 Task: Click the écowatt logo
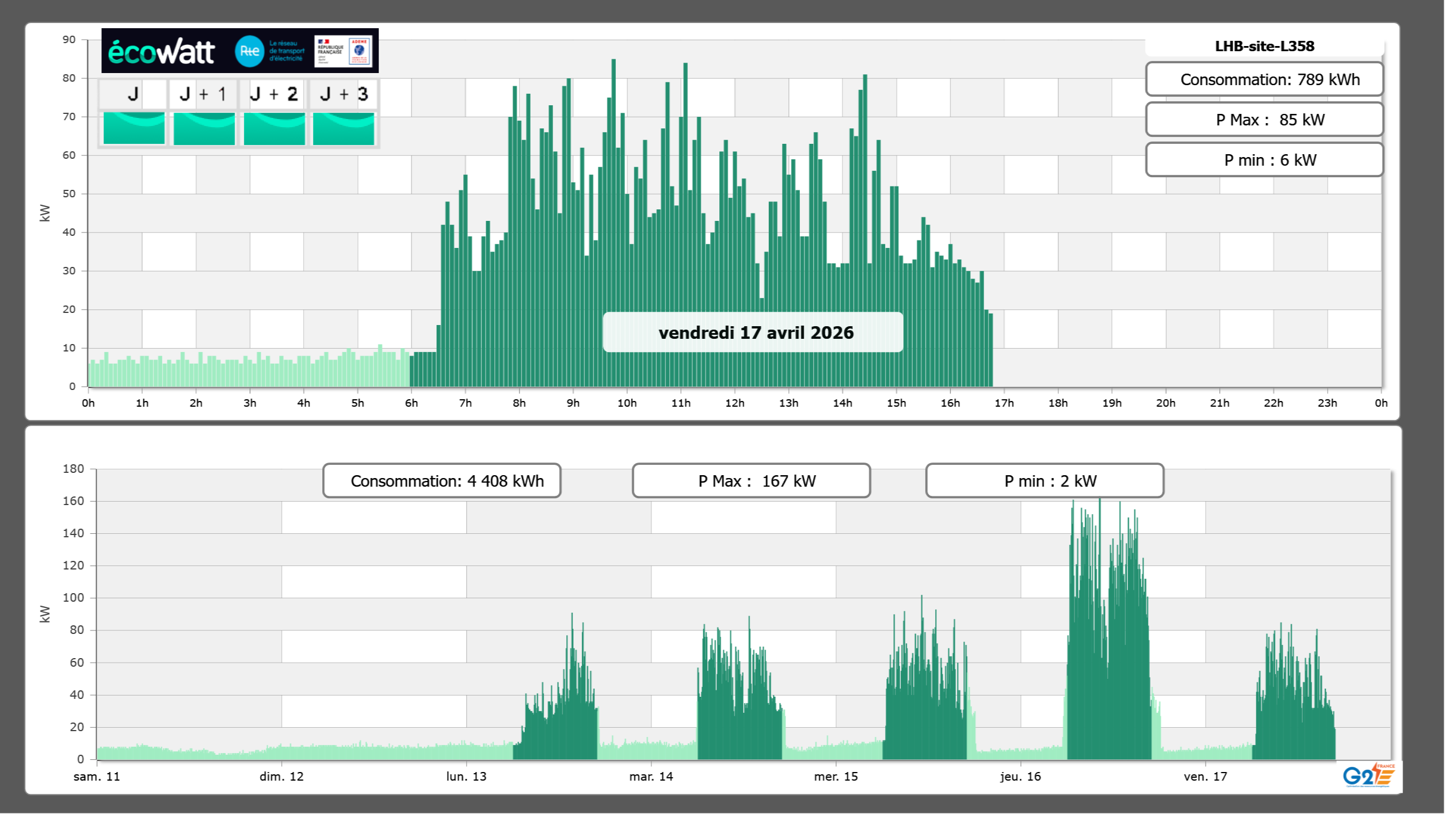pyautogui.click(x=161, y=52)
